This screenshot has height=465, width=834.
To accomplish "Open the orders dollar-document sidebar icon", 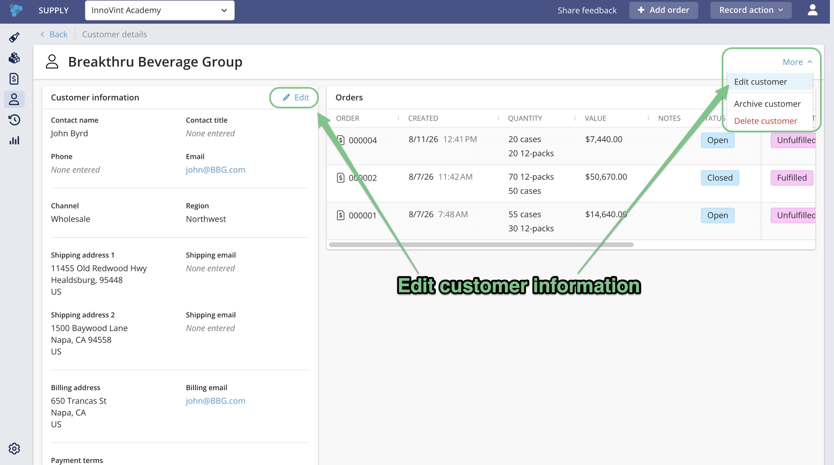I will (14, 79).
